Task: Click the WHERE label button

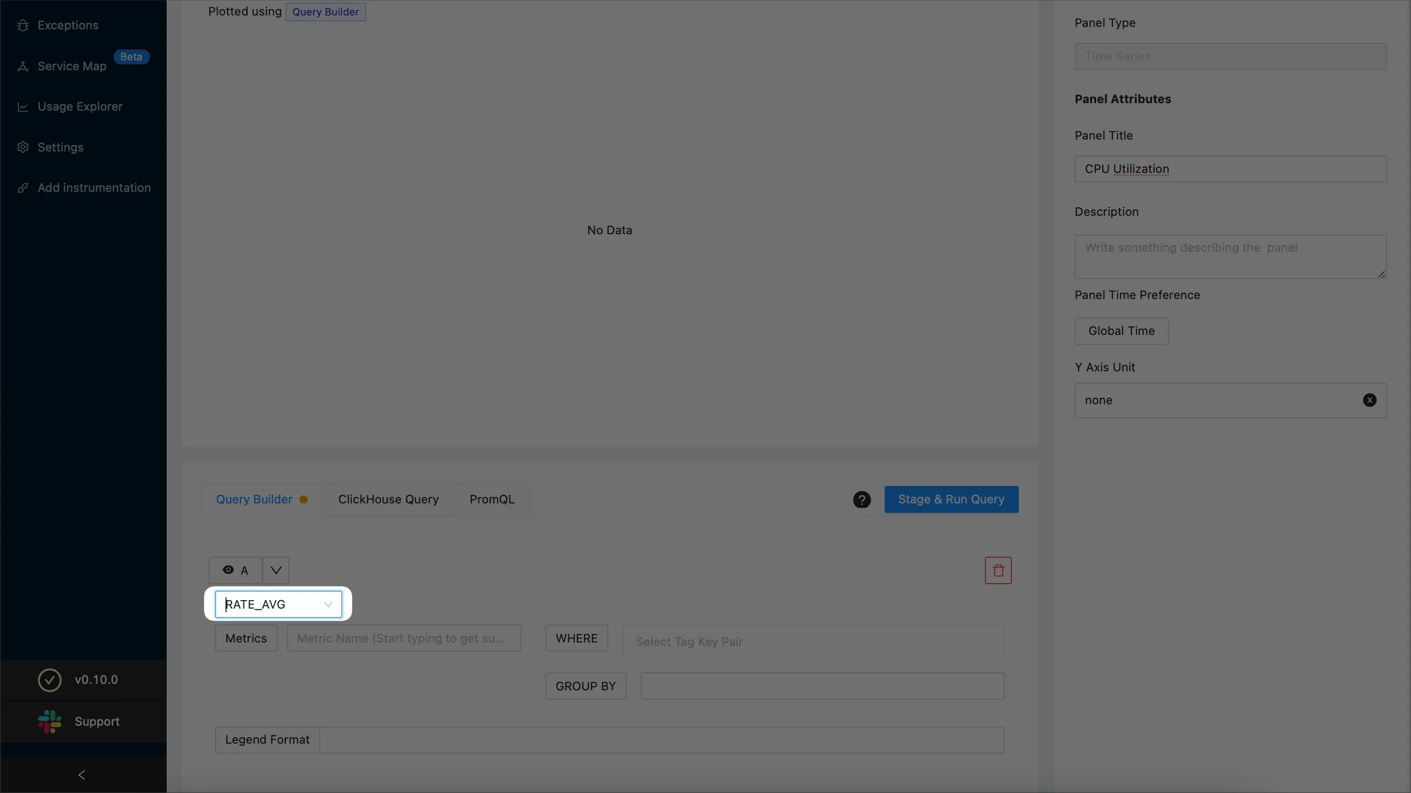Action: [576, 638]
